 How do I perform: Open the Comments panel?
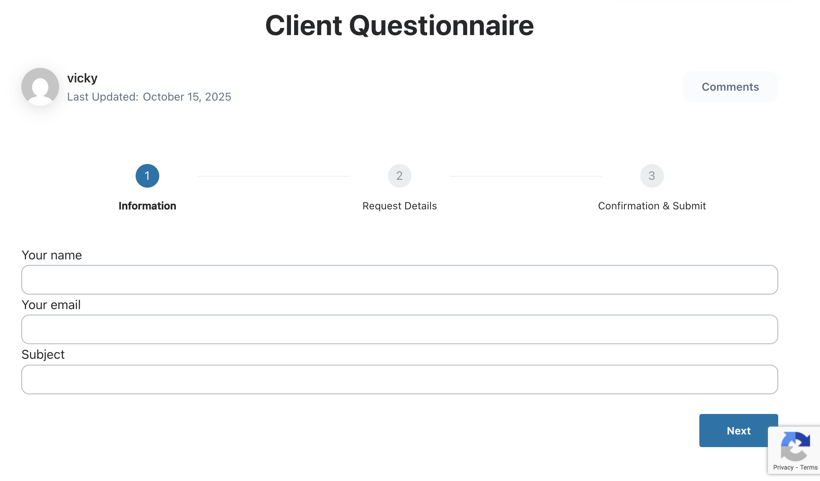(x=730, y=87)
